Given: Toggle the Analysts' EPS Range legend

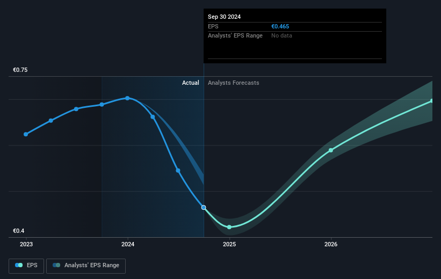Looking at the screenshot, I should pyautogui.click(x=86, y=266).
